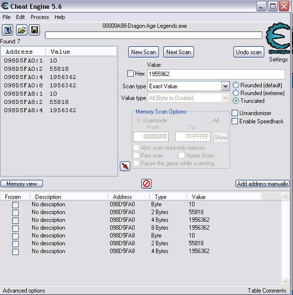
Task: Click the Description column header
Action: coord(69,197)
